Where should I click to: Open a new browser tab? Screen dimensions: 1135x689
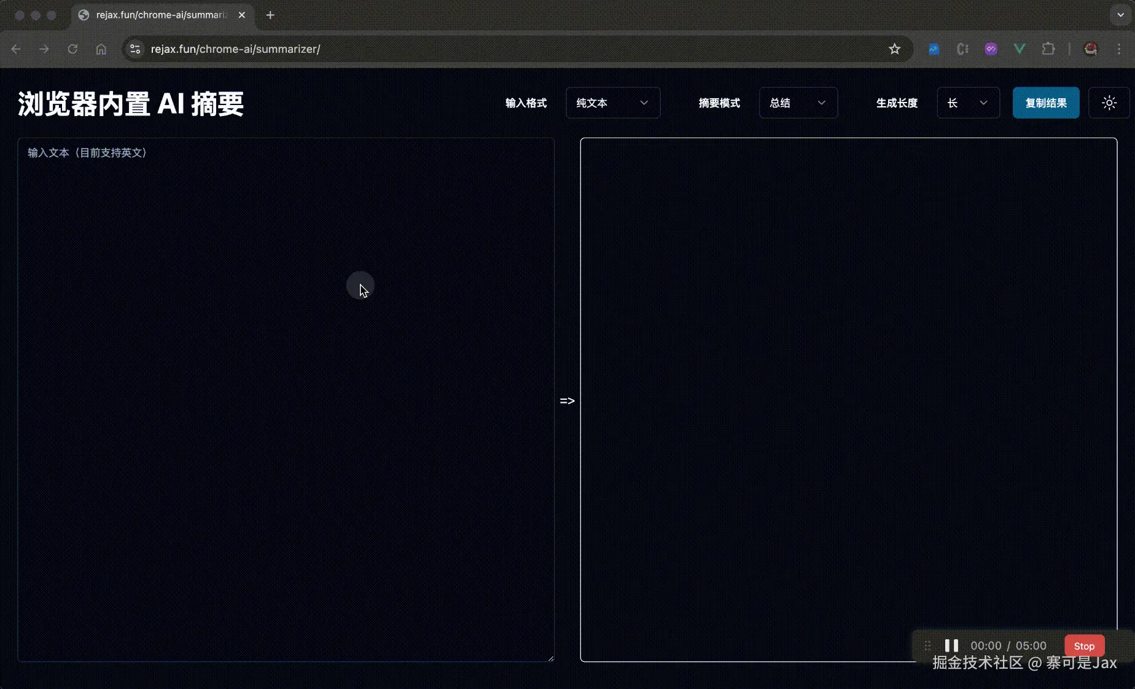point(270,15)
